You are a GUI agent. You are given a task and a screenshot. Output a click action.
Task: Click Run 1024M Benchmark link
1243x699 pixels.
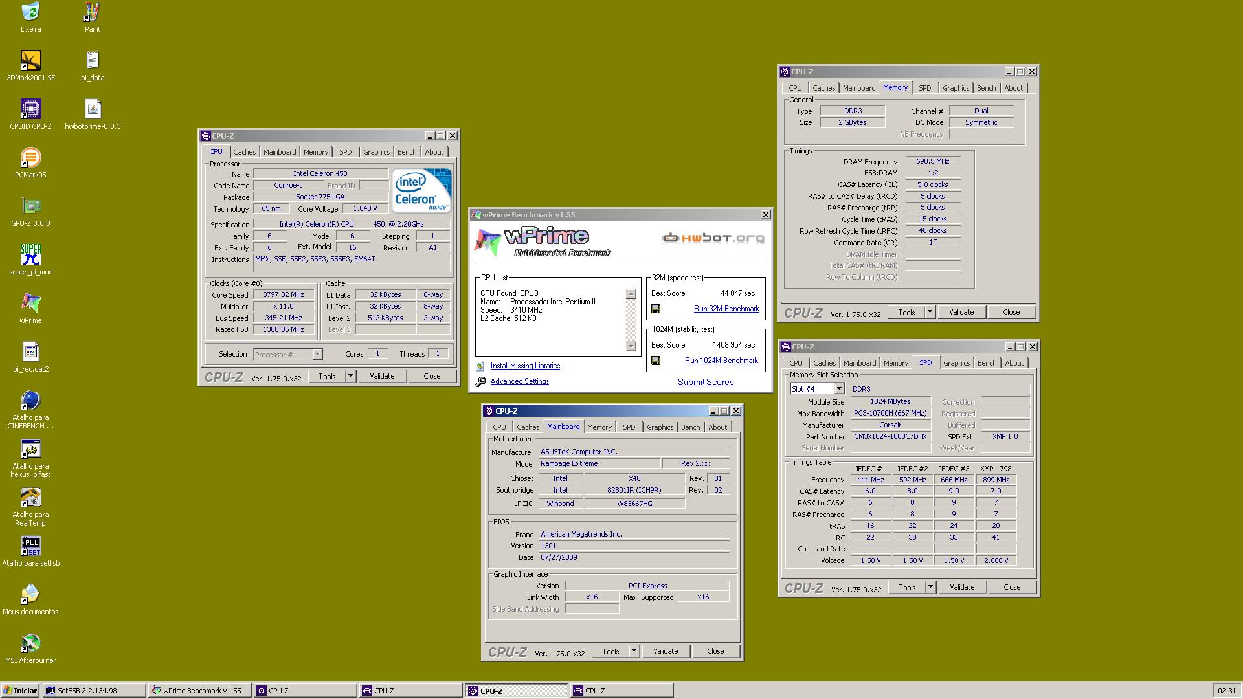pyautogui.click(x=721, y=361)
